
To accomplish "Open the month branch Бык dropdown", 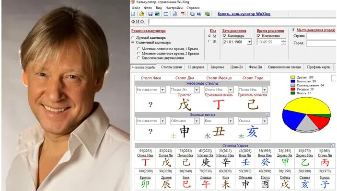I will point(231,121).
